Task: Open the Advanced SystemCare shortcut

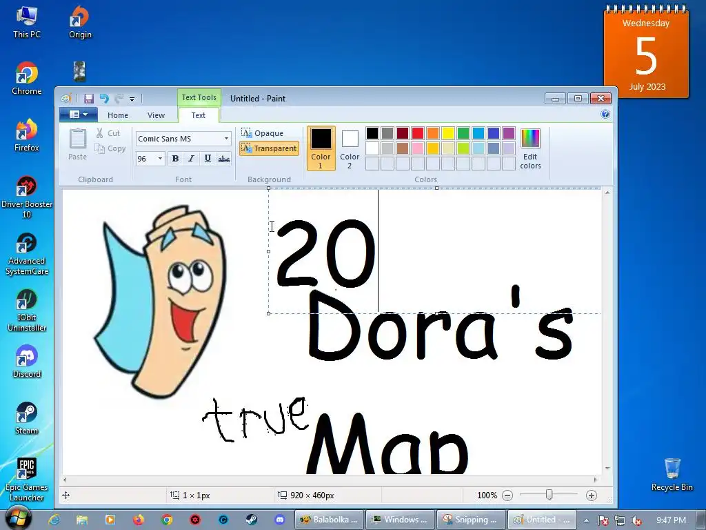Action: [27, 254]
